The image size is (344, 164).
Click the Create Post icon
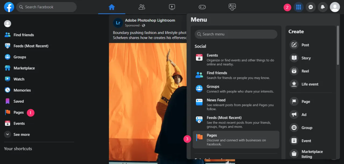[294, 45]
